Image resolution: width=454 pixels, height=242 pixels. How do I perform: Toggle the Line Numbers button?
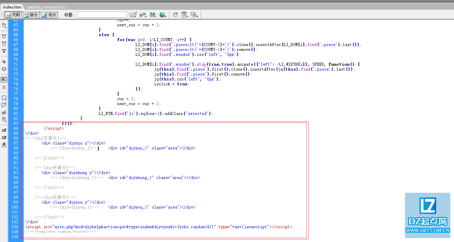[4, 80]
